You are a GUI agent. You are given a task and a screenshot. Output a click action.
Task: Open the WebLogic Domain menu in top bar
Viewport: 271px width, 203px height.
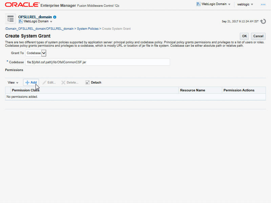pos(214,4)
